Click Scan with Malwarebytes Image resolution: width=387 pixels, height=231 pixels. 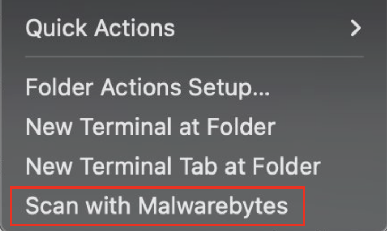click(157, 205)
